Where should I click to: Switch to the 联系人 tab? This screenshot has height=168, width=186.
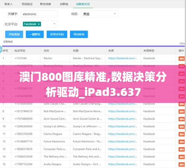[9, 4]
